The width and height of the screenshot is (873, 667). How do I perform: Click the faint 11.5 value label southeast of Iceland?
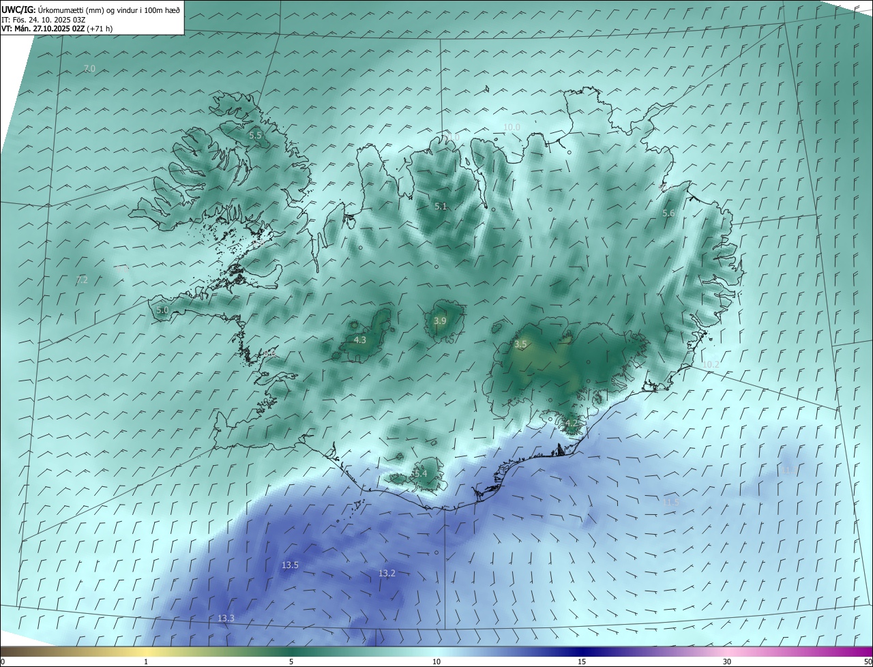(x=672, y=503)
